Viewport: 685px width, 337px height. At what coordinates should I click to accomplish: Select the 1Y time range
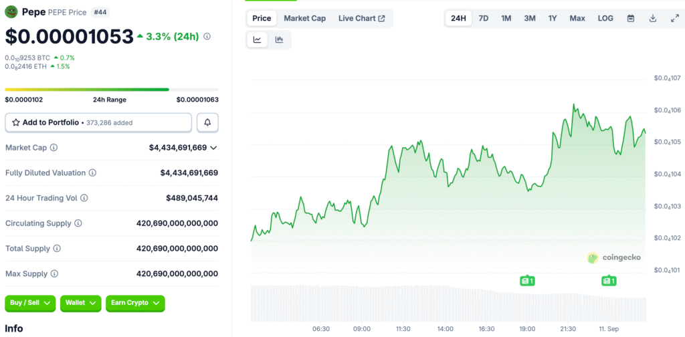click(553, 18)
